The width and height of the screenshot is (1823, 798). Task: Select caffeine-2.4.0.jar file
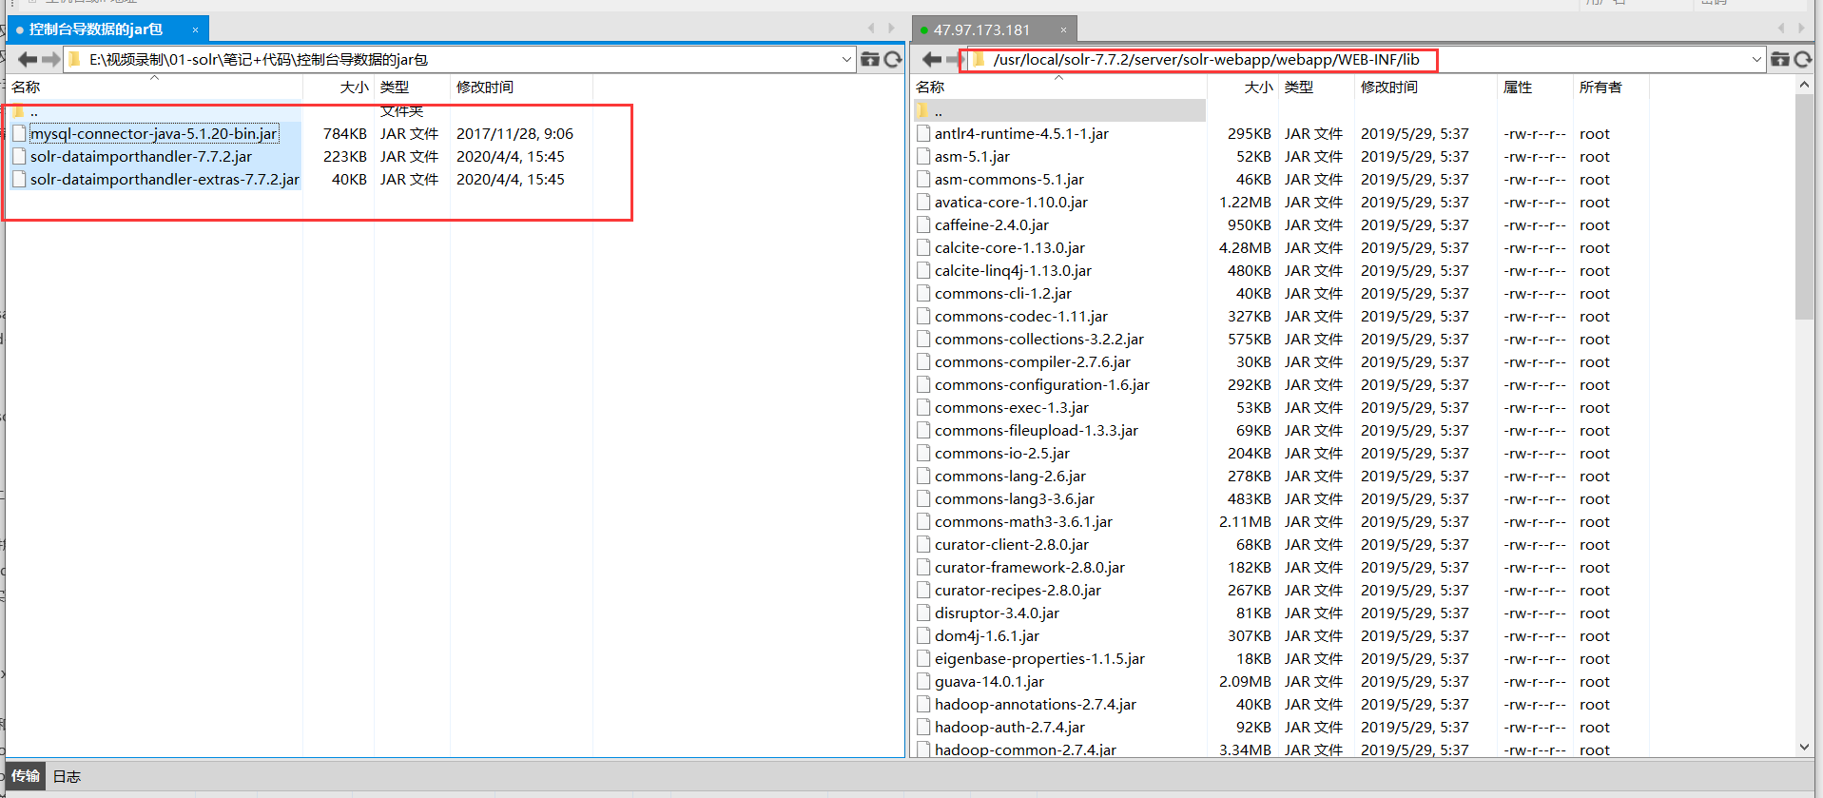991,224
